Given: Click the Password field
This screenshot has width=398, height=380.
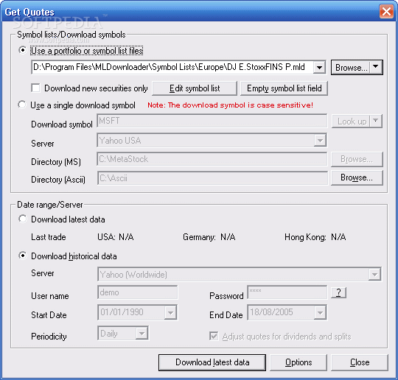Looking at the screenshot, I should point(287,292).
